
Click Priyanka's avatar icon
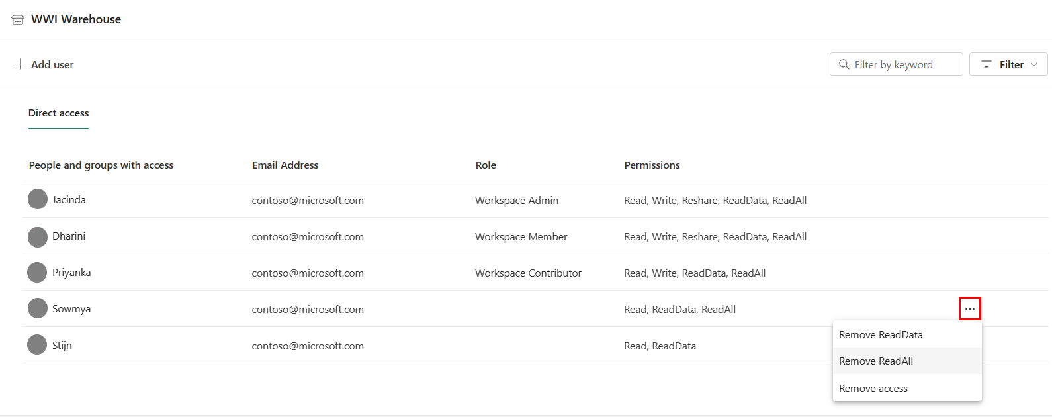pyautogui.click(x=38, y=272)
